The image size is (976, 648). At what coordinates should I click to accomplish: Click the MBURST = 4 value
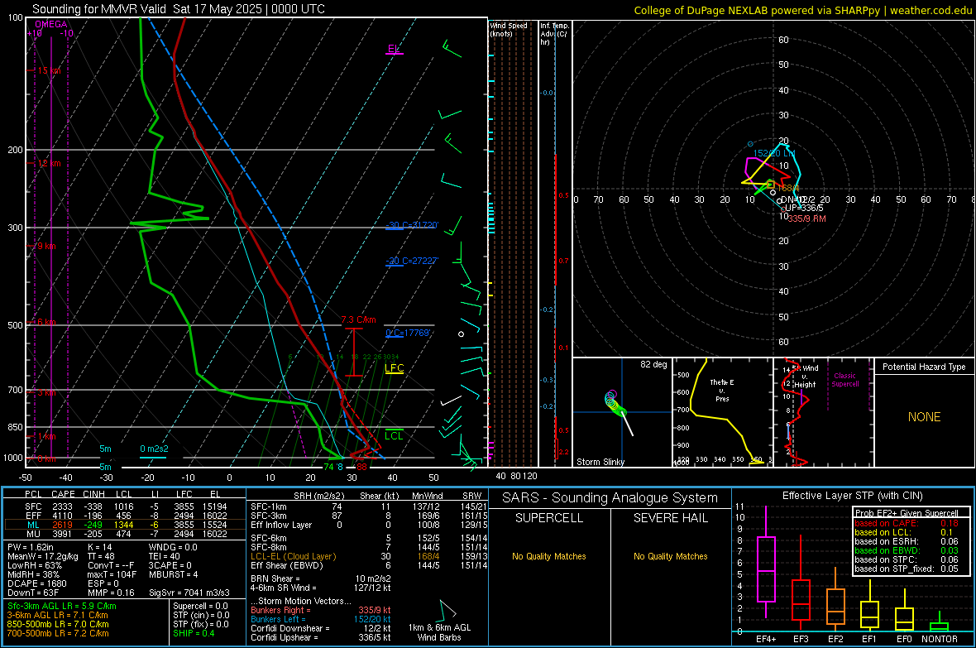point(173,574)
